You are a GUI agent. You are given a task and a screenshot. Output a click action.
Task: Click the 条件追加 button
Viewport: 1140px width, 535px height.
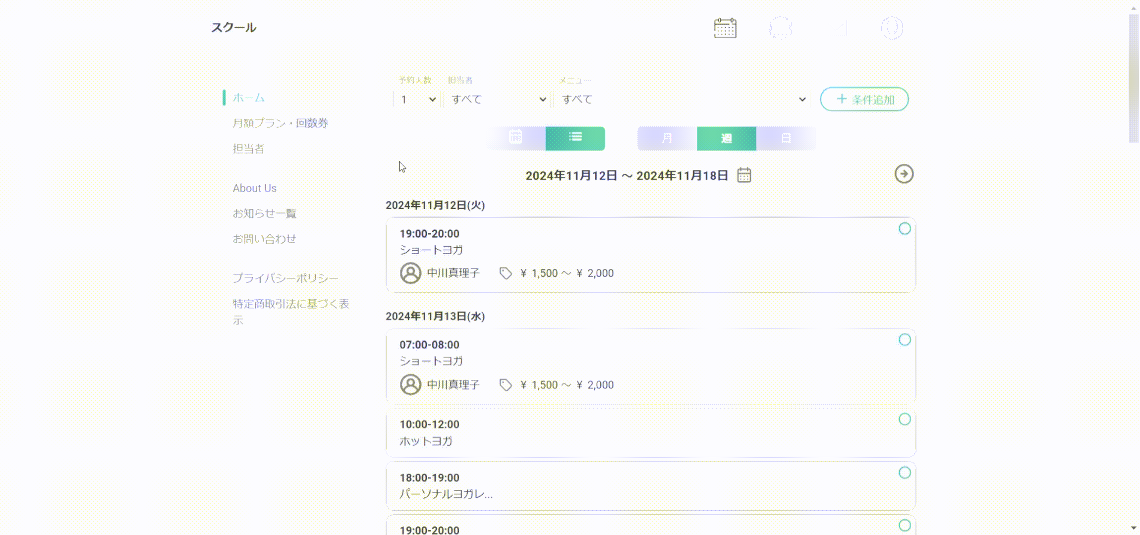click(864, 100)
